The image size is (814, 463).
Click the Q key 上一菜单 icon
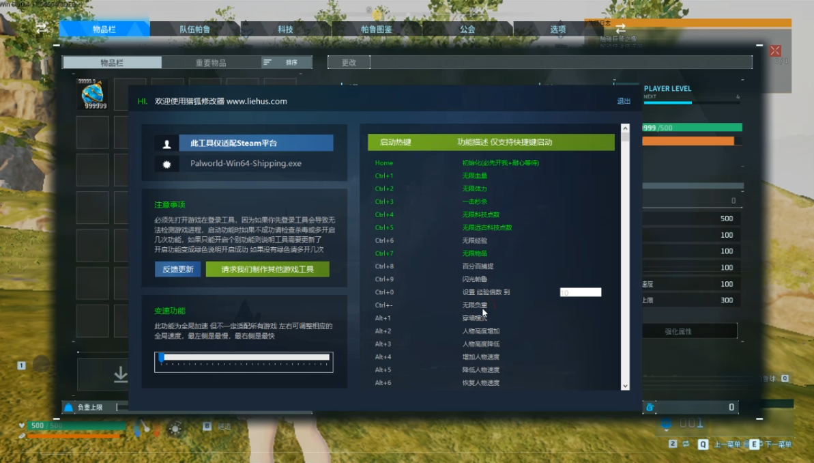click(703, 445)
